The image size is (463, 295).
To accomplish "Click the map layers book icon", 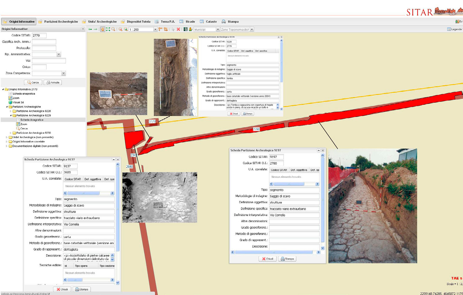I will click(186, 29).
